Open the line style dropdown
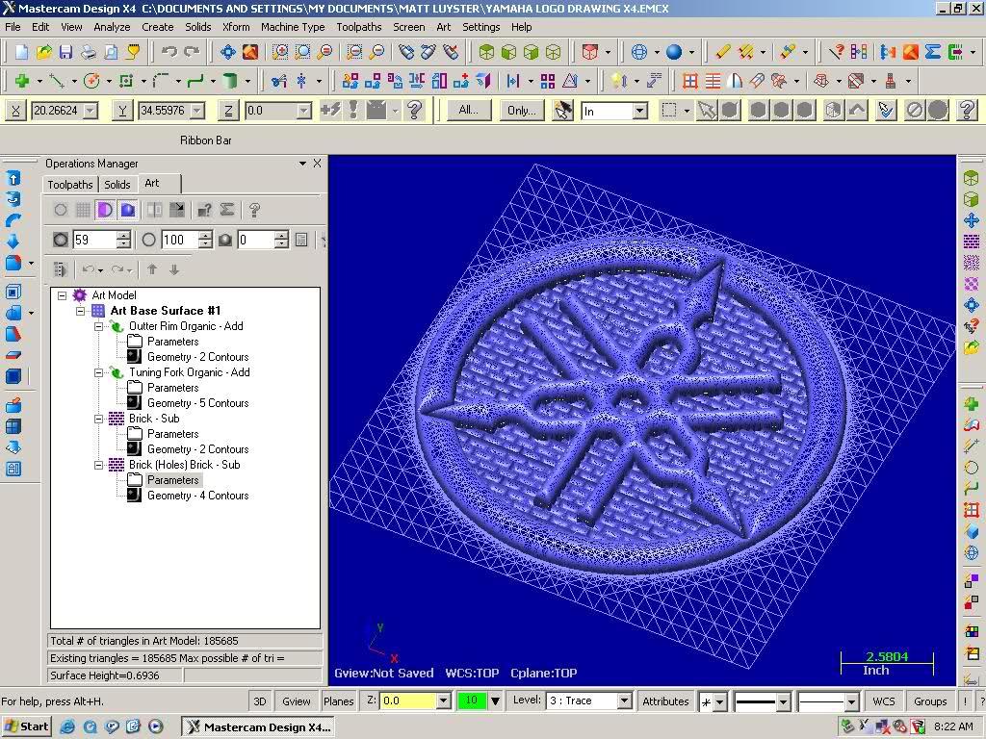This screenshot has width=986, height=739. click(x=784, y=701)
